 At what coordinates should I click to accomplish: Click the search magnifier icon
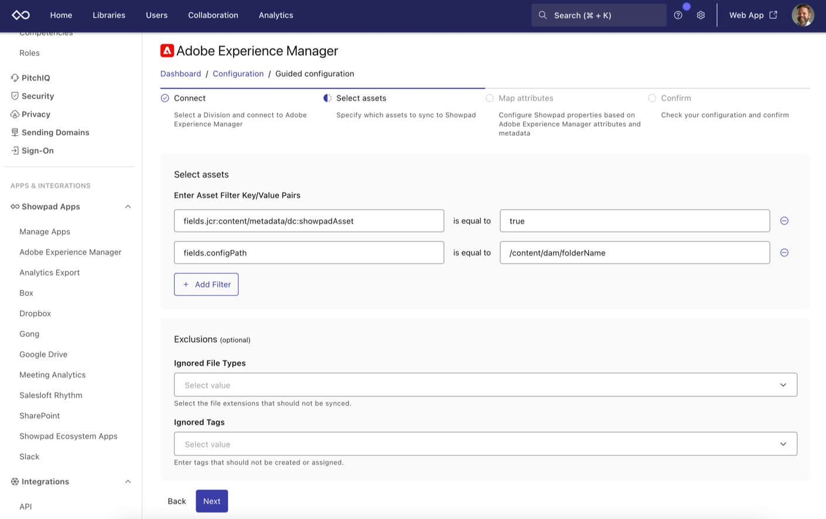tap(542, 15)
